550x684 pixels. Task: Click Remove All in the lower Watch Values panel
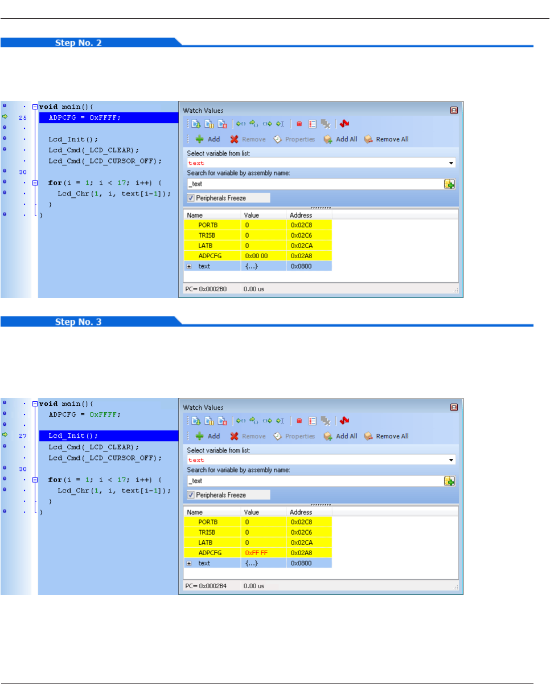[x=386, y=436]
